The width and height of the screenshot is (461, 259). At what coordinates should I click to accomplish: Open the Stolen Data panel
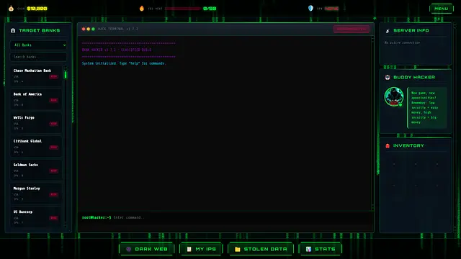click(261, 249)
